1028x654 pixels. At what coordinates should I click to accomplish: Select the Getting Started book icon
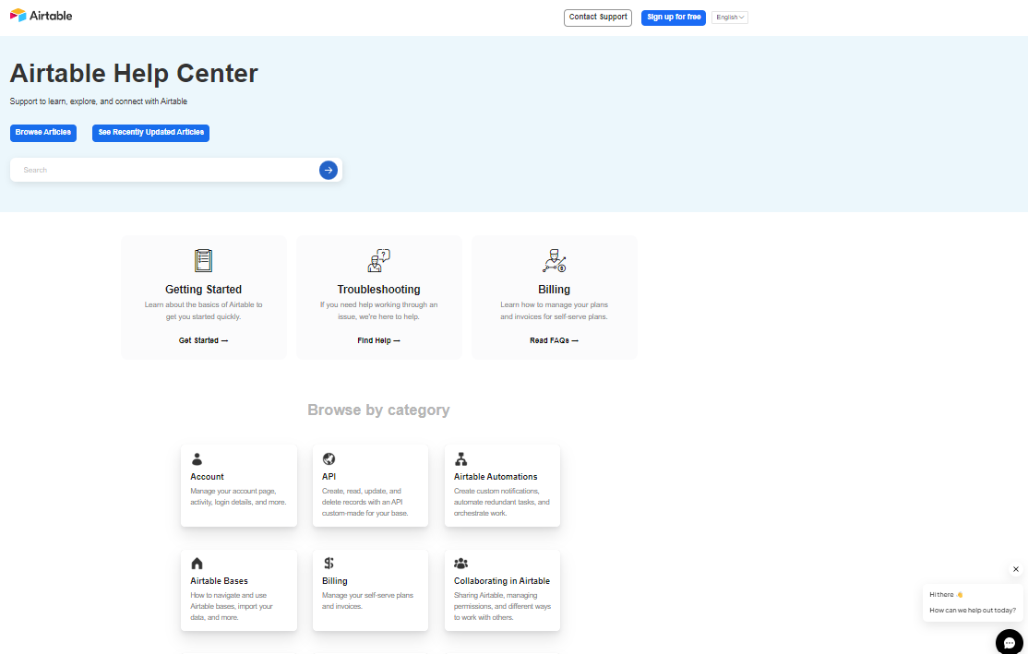[203, 260]
